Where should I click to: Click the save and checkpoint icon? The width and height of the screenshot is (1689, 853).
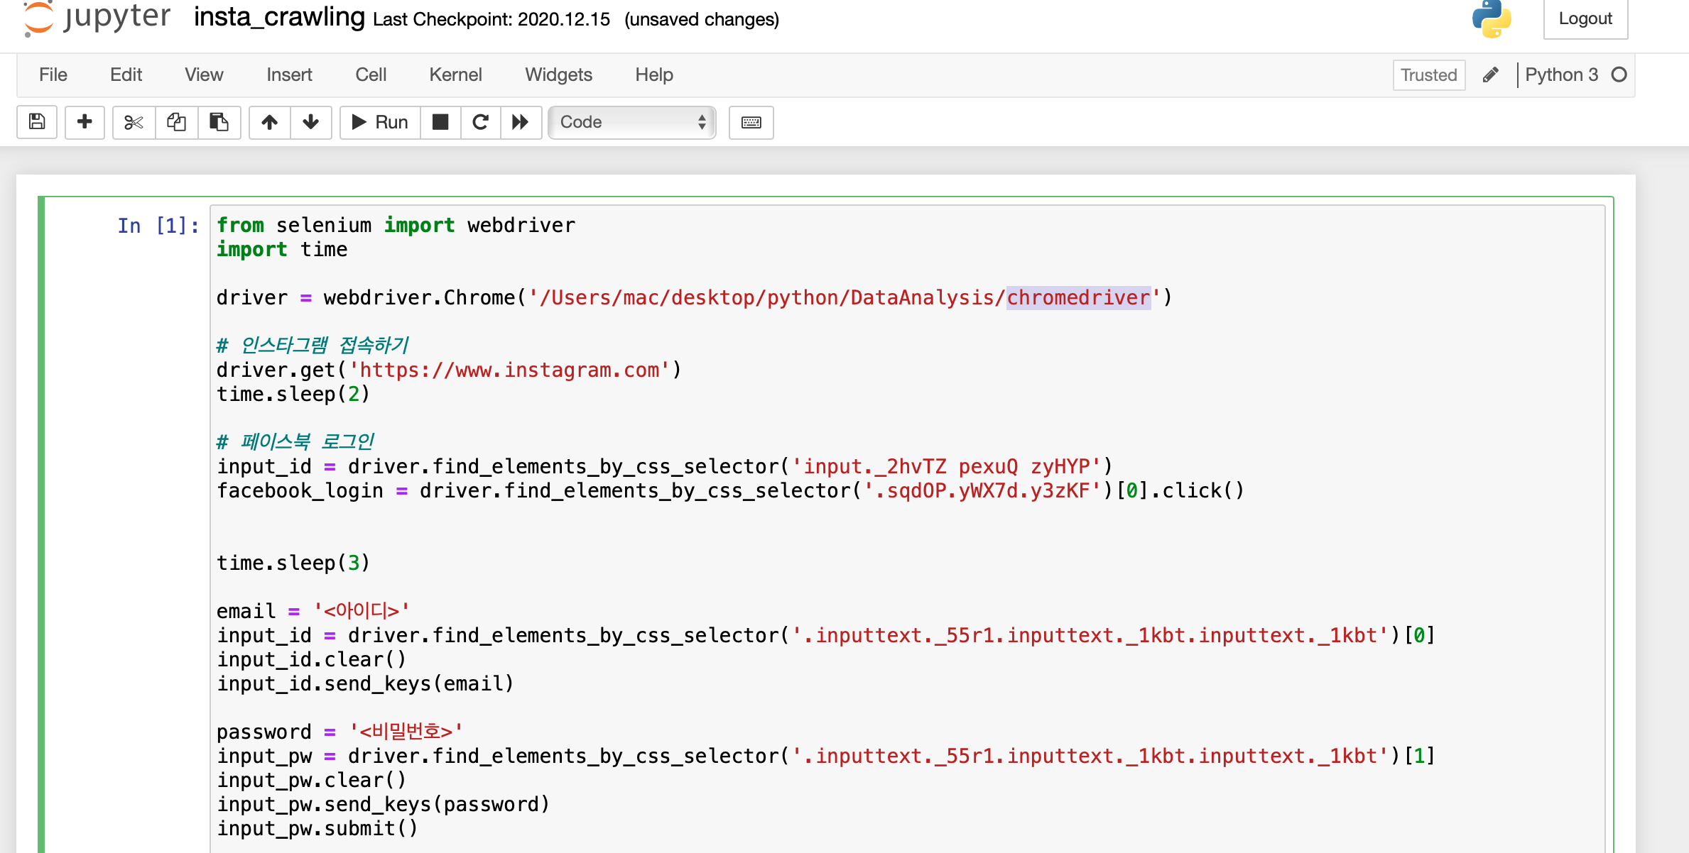pyautogui.click(x=37, y=122)
